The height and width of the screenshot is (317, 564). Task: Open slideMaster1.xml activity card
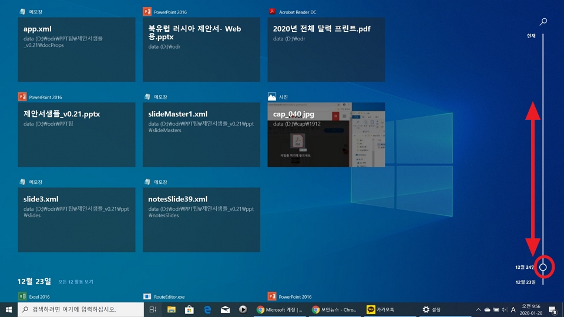click(x=202, y=135)
